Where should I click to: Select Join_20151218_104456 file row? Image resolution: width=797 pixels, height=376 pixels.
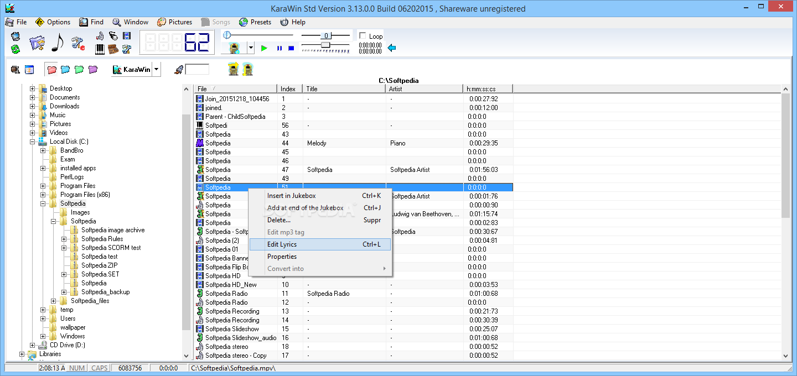(x=354, y=99)
